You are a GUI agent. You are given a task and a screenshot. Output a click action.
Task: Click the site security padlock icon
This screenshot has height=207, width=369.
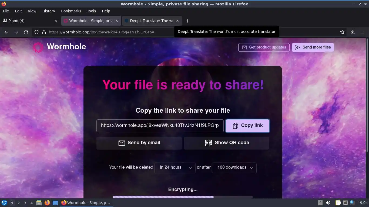tap(44, 32)
